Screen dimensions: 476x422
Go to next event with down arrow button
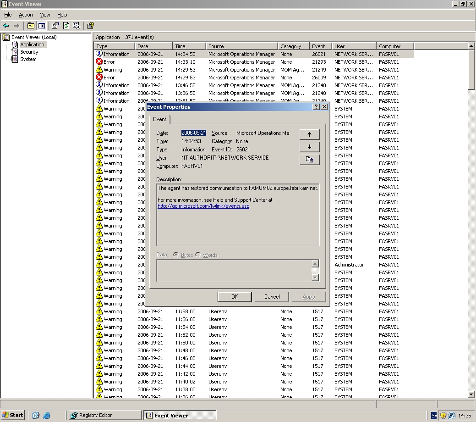309,147
